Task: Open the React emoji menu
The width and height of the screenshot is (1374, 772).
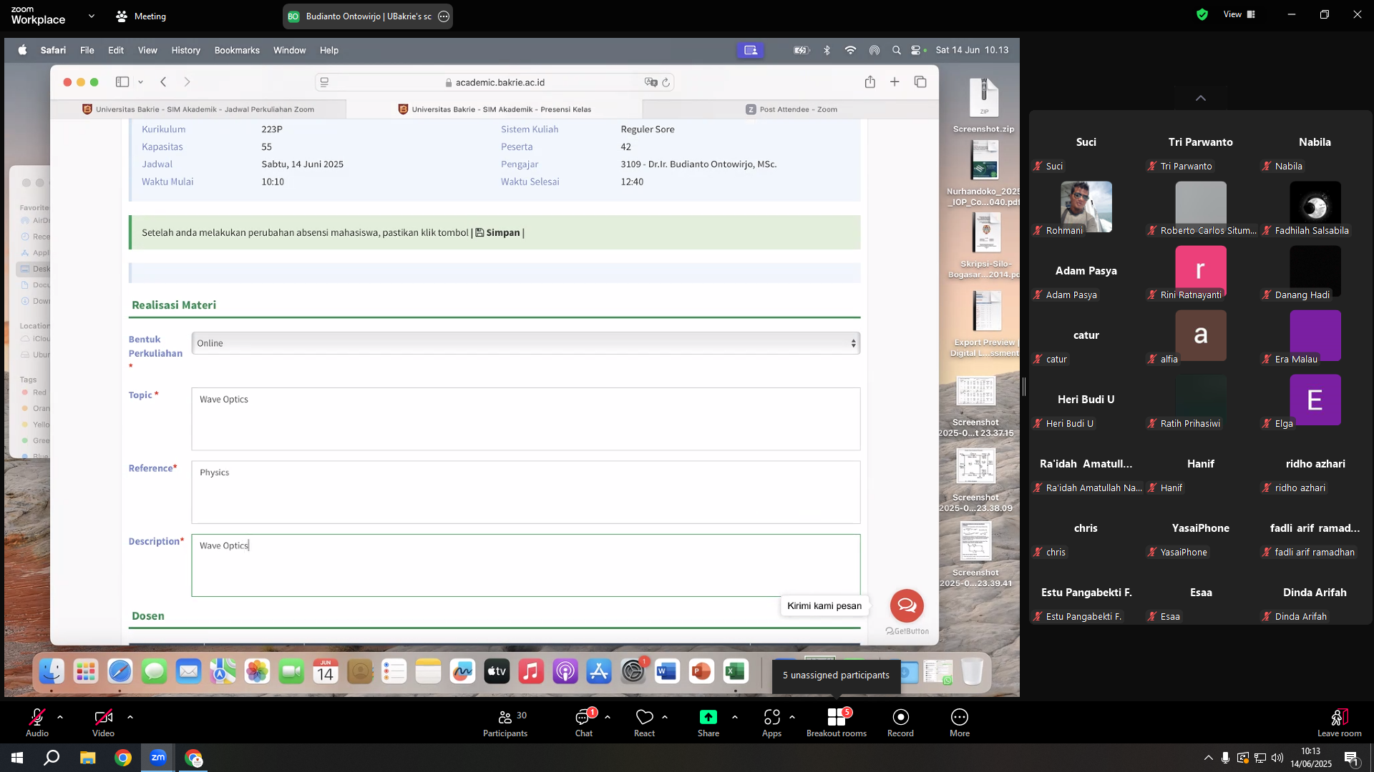Action: pos(645,722)
